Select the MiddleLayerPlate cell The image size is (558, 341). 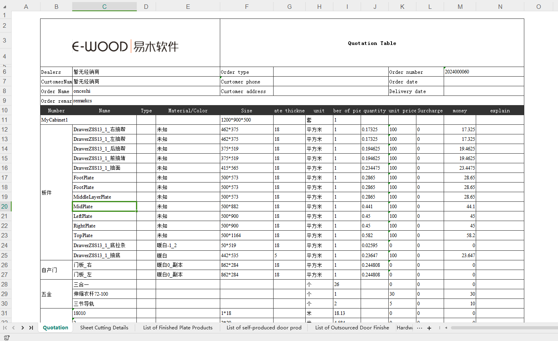[x=104, y=197]
